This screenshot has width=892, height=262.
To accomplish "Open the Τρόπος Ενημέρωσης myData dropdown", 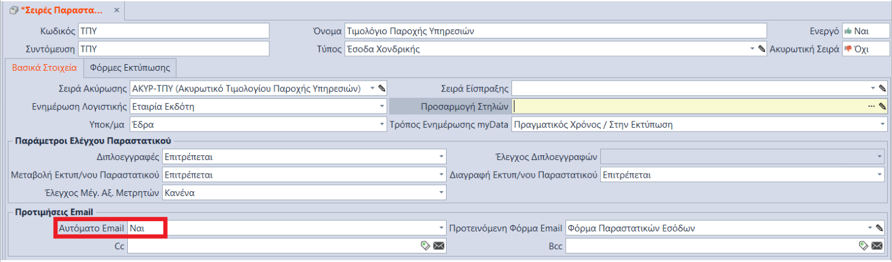I will [882, 125].
